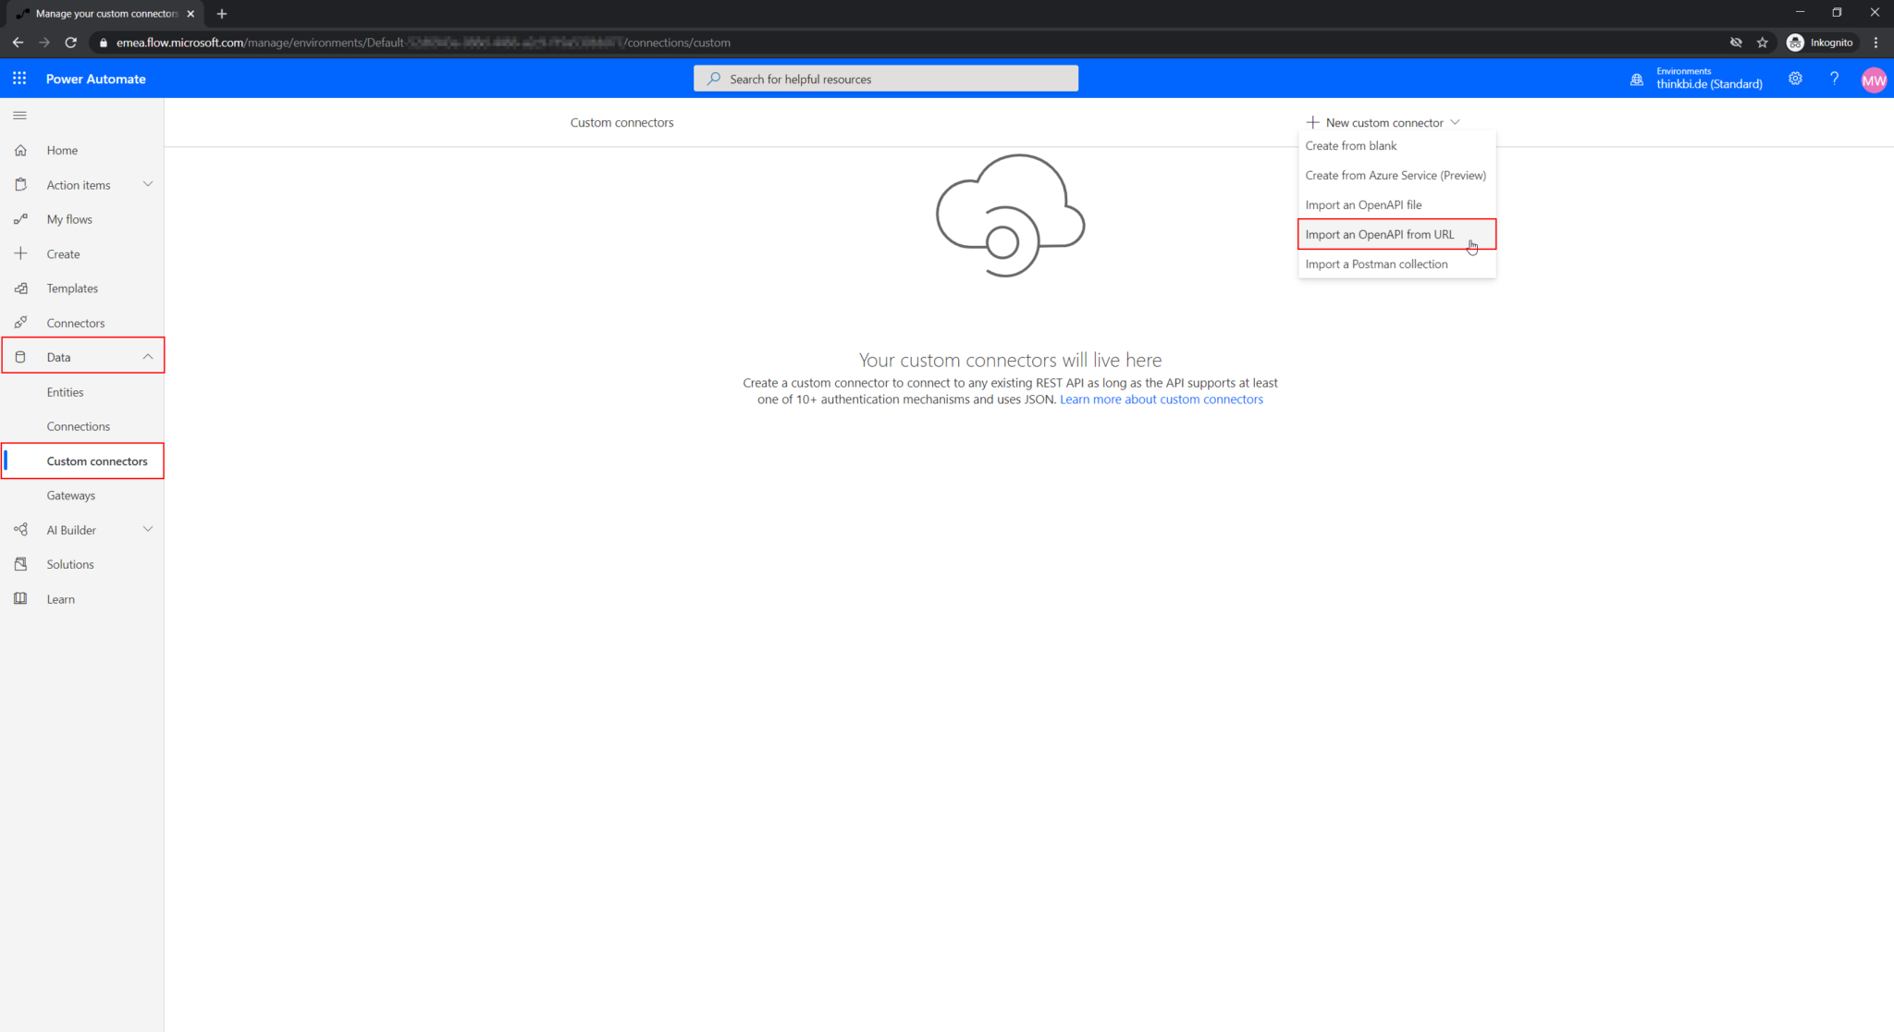Expand the Action items chevron
Screen dimensions: 1894x1032
[x=148, y=184]
